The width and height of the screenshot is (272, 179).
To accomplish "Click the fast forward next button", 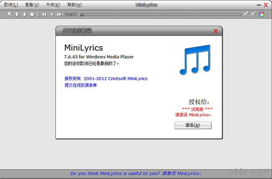I will (59, 15).
